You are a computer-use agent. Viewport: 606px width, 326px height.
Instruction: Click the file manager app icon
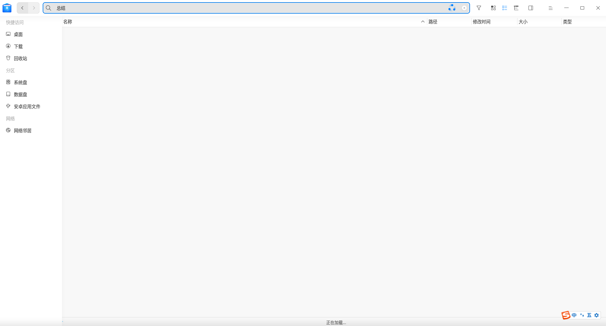pyautogui.click(x=7, y=8)
